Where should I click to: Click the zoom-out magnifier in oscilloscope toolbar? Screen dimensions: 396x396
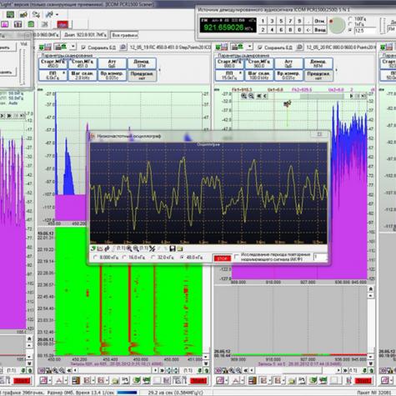point(136,248)
